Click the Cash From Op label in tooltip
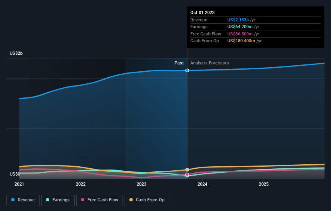The height and width of the screenshot is (211, 331). [x=204, y=41]
